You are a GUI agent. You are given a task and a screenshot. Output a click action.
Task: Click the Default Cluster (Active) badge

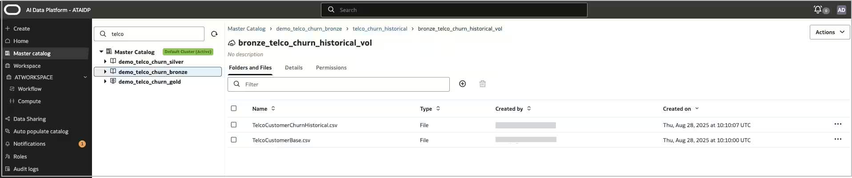pyautogui.click(x=188, y=52)
